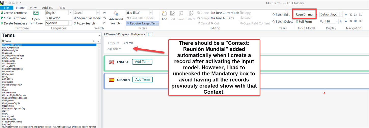369x128 pixels.
Task: Toggle Fuzzy Search
Action: [84, 23]
